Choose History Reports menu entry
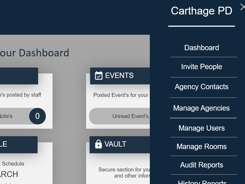This screenshot has width=245, height=184. (202, 182)
